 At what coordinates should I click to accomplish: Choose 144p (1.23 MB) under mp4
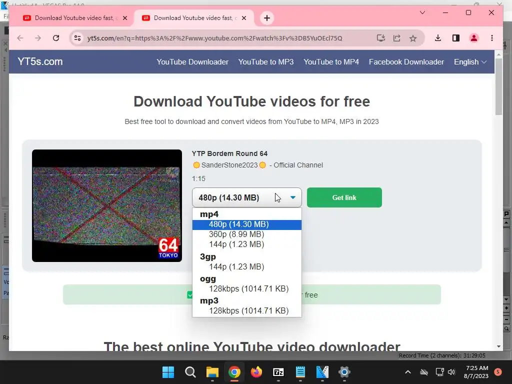pyautogui.click(x=247, y=244)
